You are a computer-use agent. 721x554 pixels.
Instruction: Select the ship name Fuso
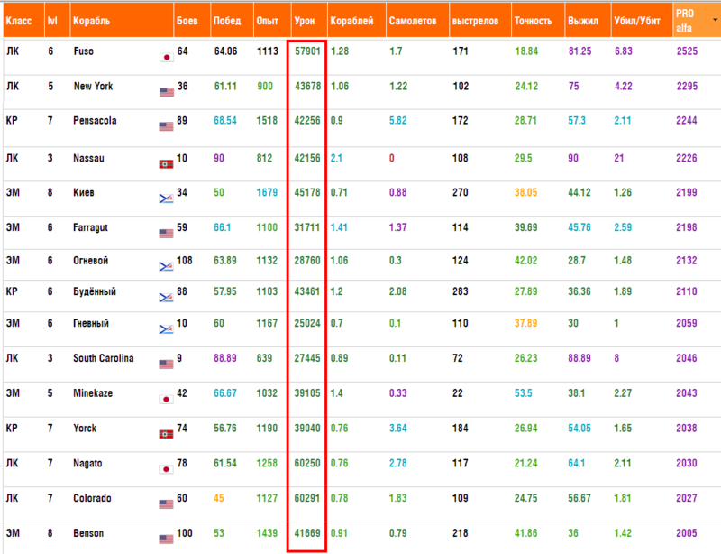pyautogui.click(x=83, y=51)
